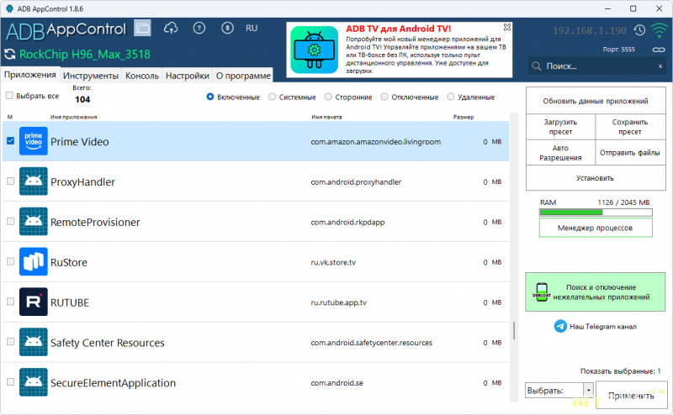Click Поиск и отключение нежелательных приложений
Viewport: 673px width, 415px height.
pyautogui.click(x=596, y=292)
